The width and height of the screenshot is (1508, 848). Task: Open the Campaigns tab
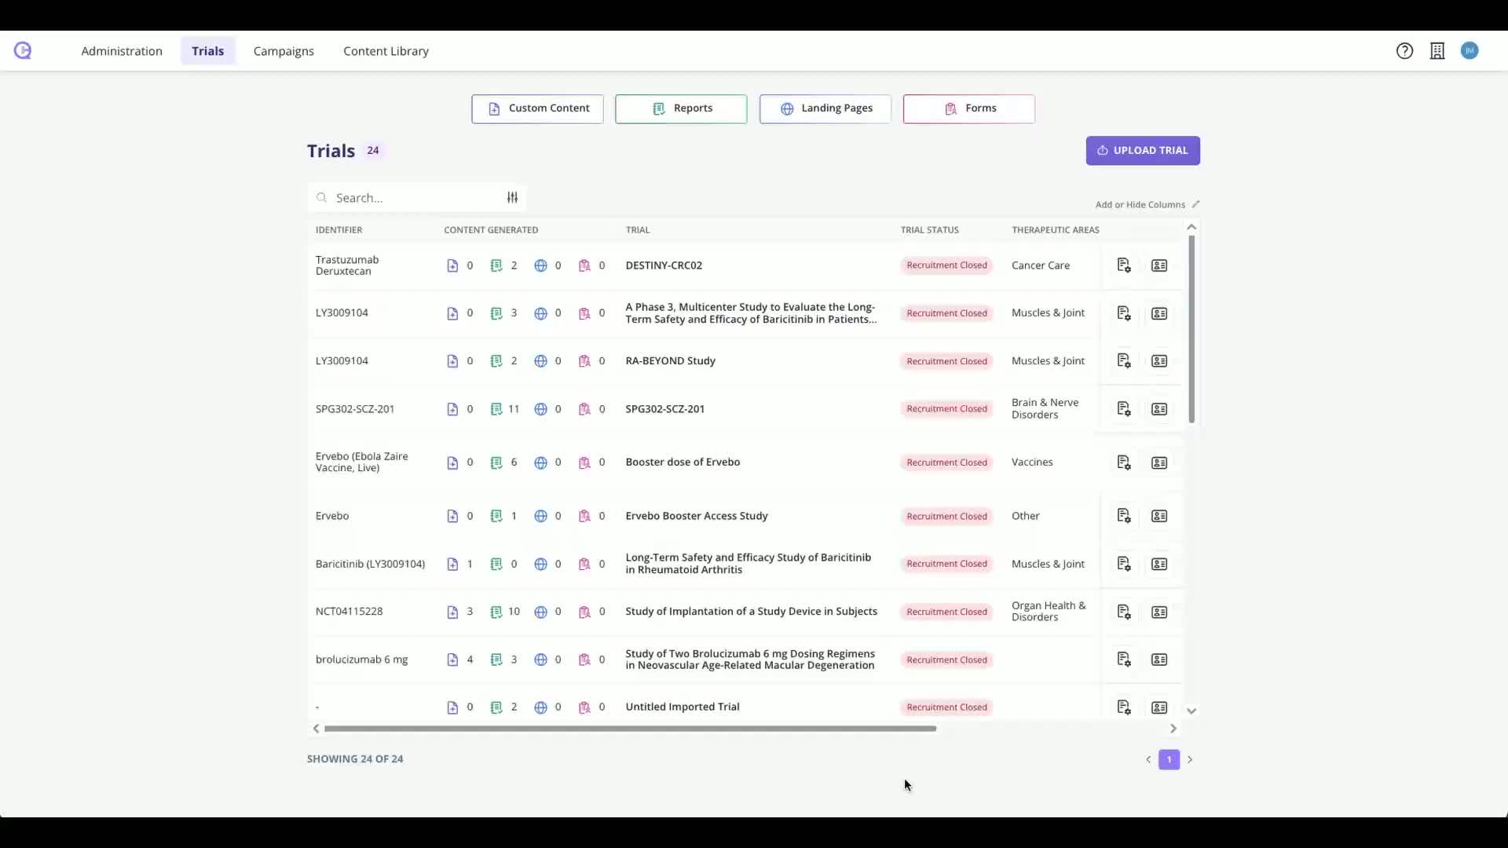click(284, 51)
